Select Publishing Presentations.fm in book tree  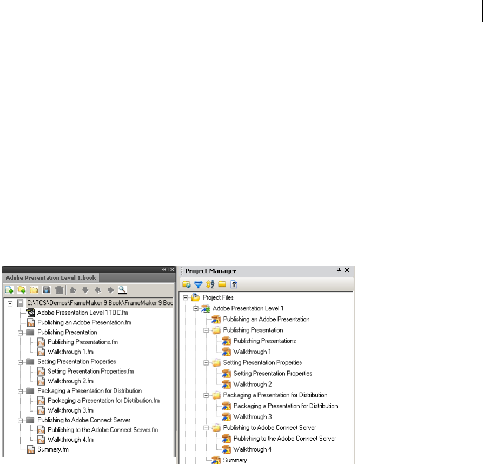tap(83, 342)
